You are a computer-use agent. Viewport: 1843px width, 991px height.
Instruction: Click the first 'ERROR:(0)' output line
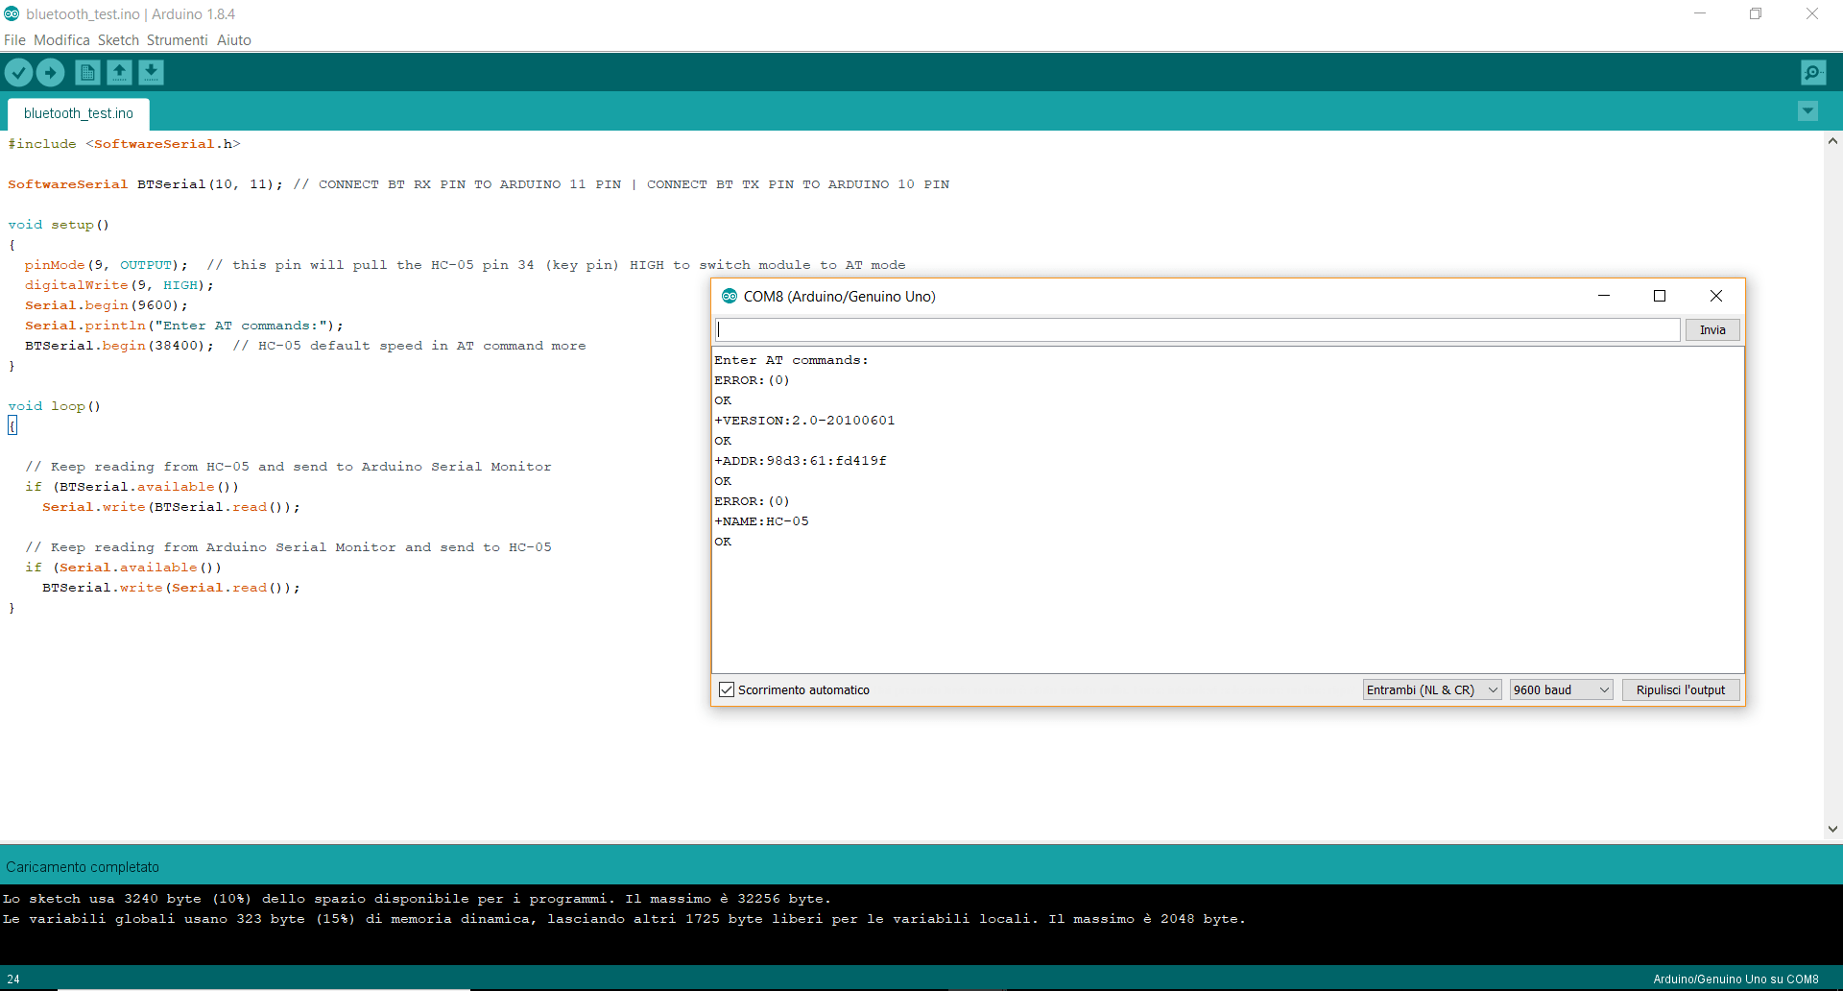pos(752,380)
